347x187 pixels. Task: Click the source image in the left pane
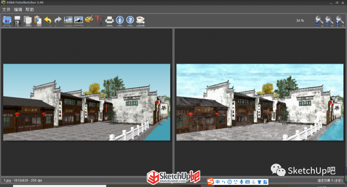87,102
